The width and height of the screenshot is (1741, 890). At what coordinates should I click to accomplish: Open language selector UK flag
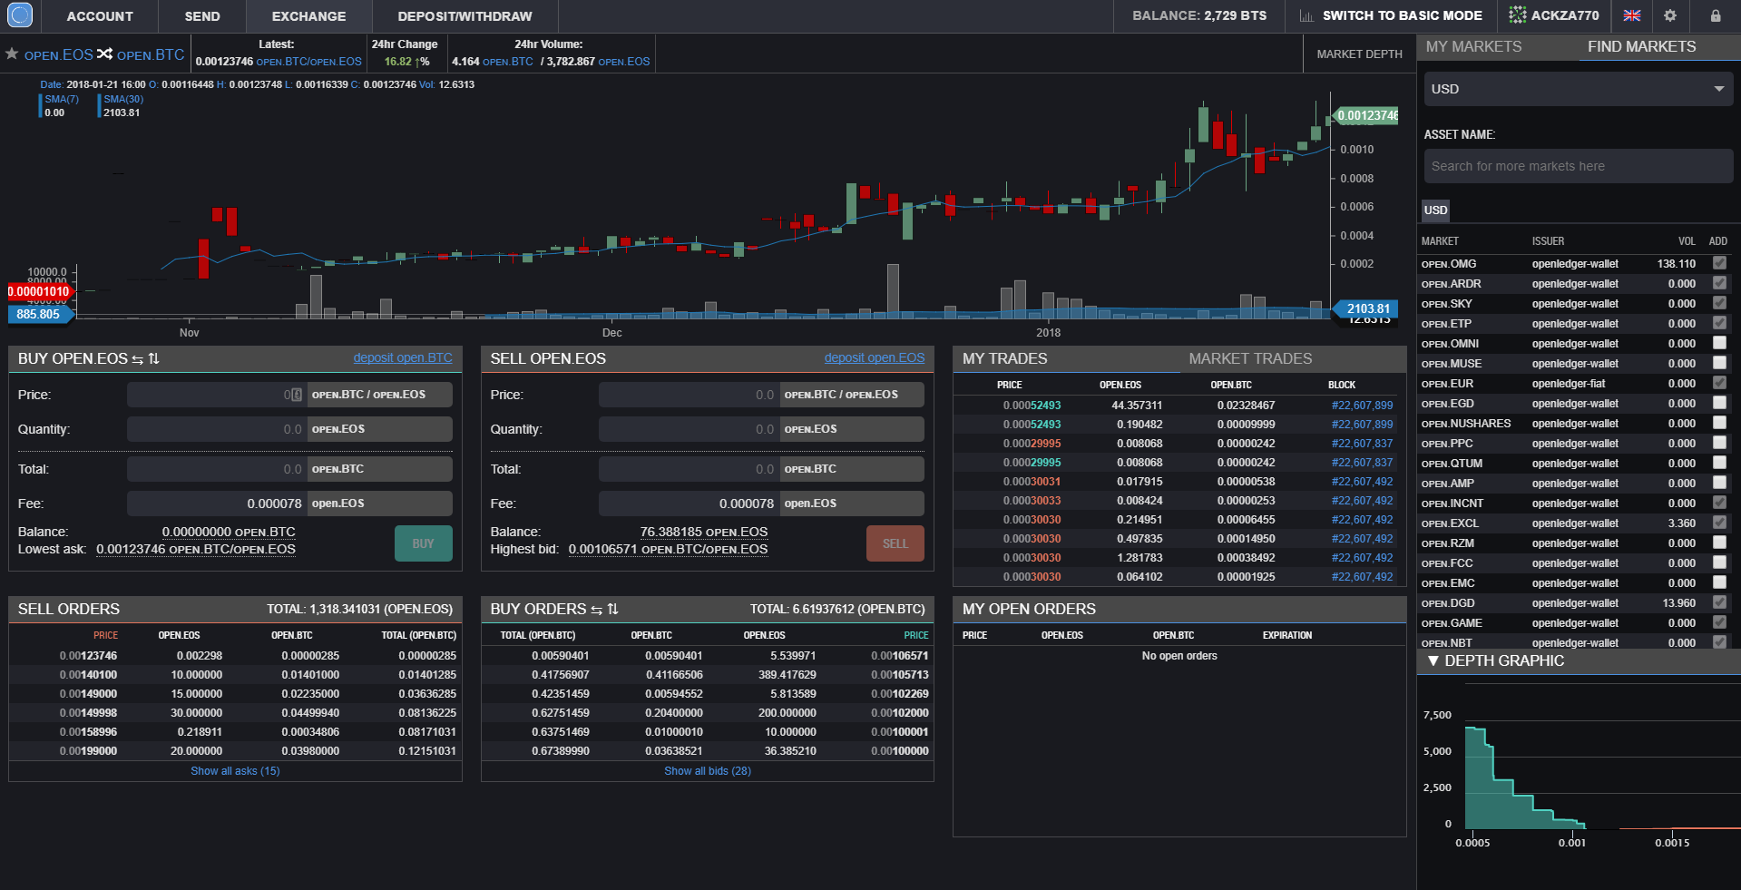click(x=1632, y=15)
